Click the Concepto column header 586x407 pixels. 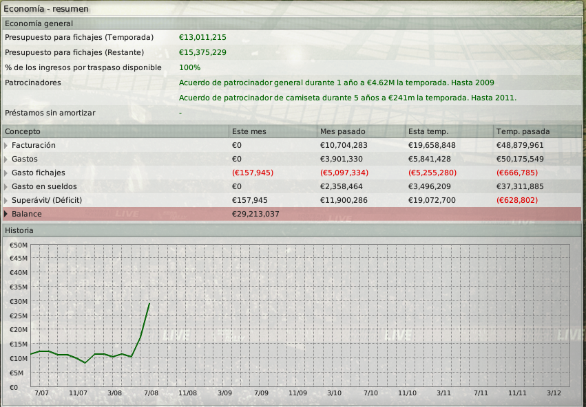pos(116,131)
